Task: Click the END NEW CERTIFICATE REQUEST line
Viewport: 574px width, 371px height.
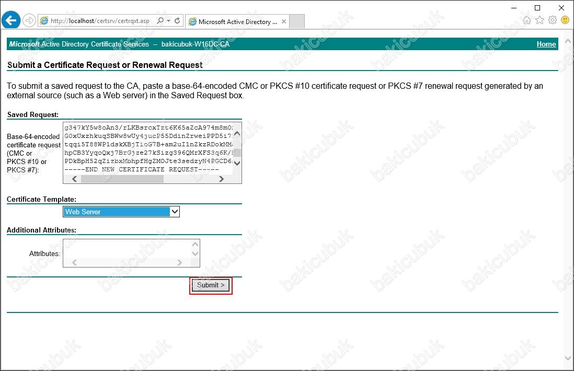Action: point(141,169)
